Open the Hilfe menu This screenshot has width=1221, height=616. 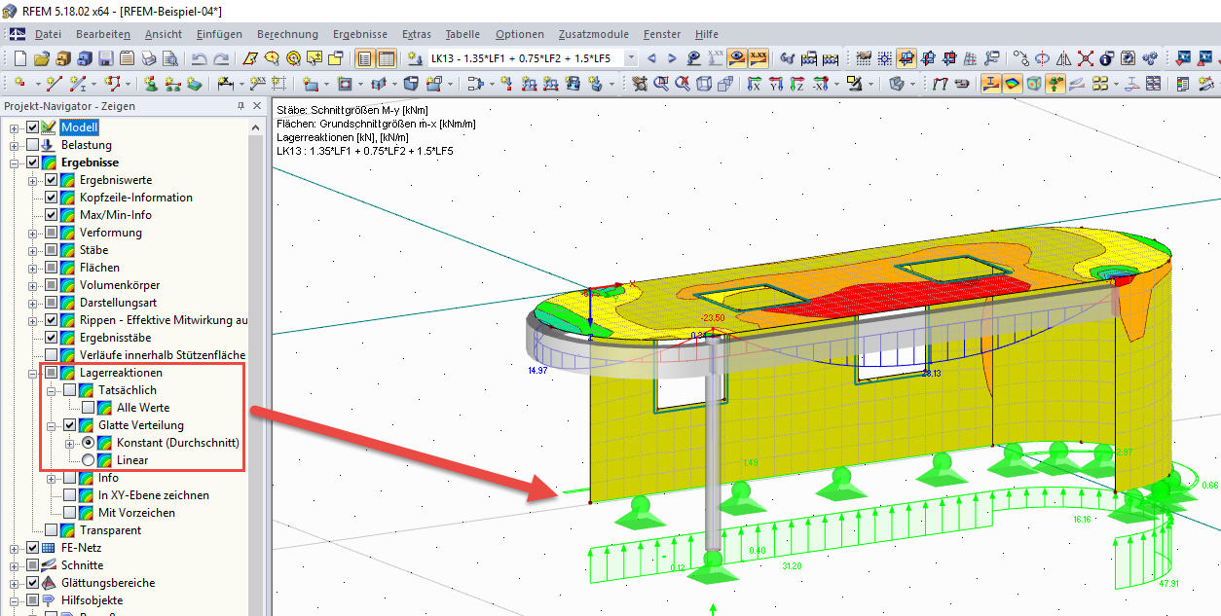706,34
